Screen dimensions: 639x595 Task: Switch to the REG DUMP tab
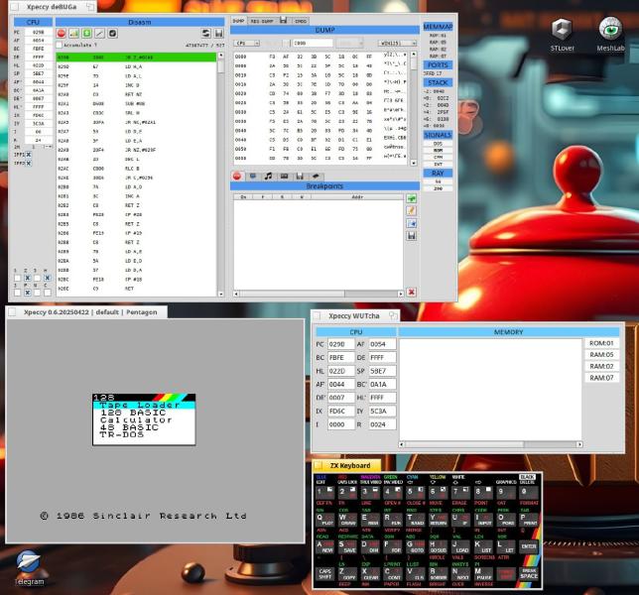pos(262,20)
